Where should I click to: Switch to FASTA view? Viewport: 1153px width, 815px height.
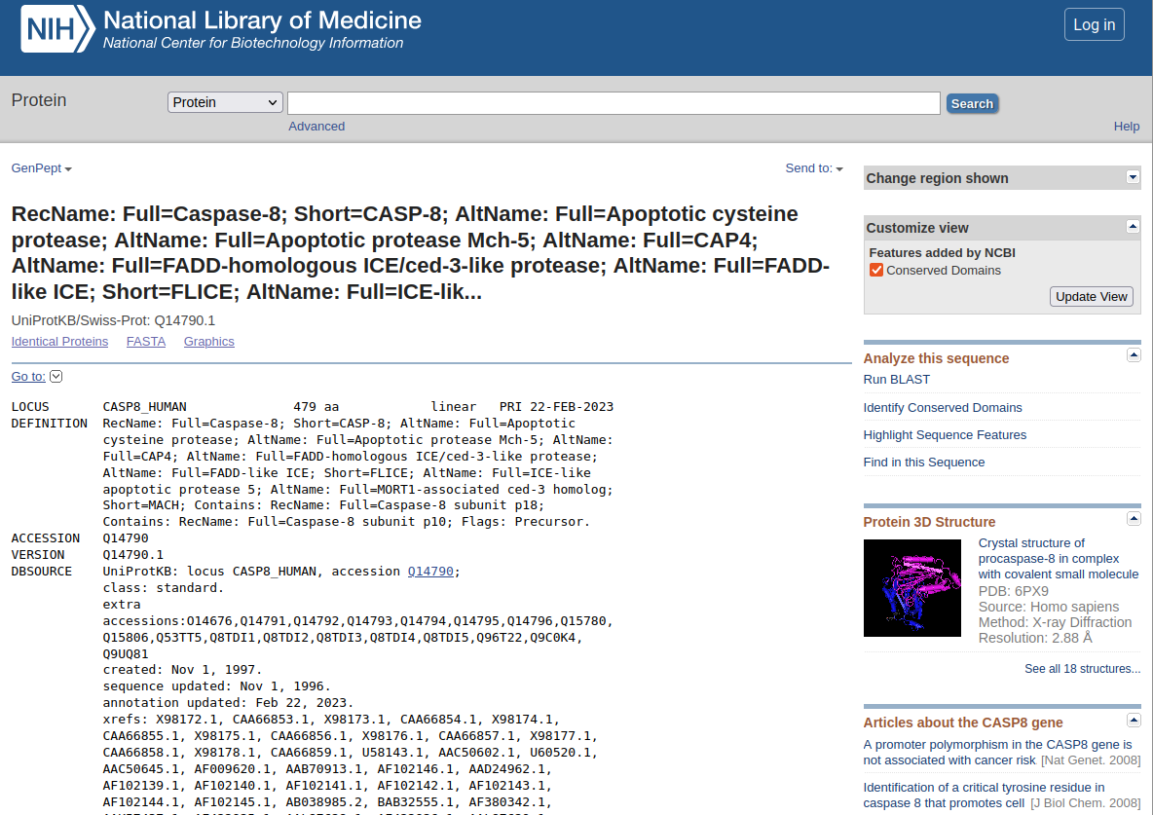point(146,342)
